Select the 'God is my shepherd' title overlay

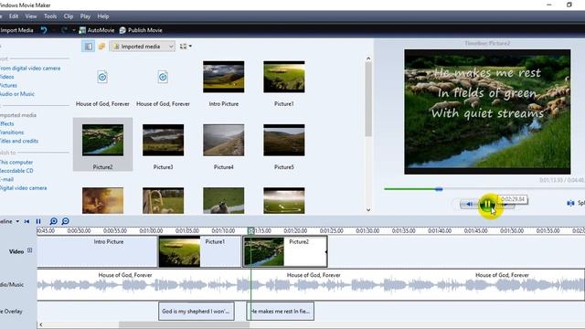197,311
